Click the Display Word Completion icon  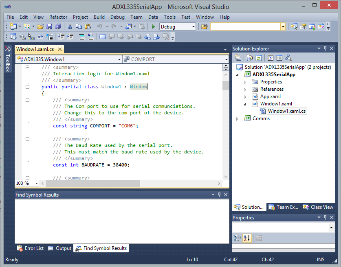(x=40, y=37)
